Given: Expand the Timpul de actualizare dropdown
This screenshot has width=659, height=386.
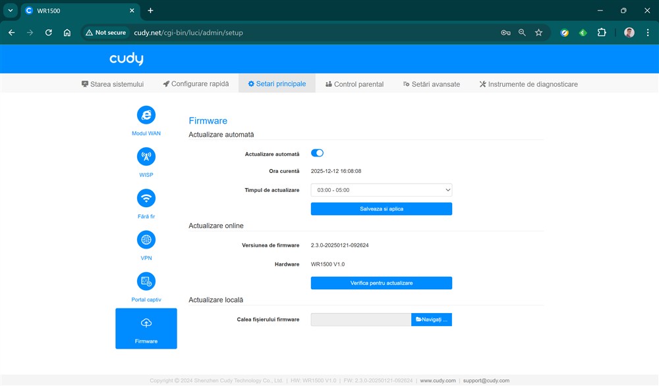Looking at the screenshot, I should [x=382, y=190].
